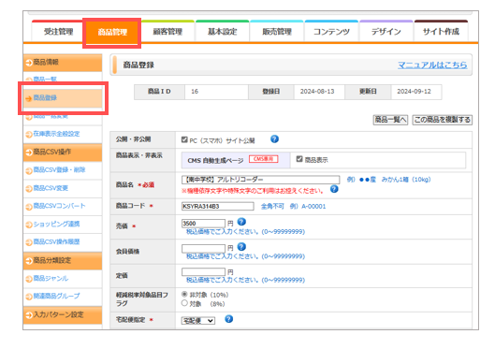Expand the 商品情報 sidebar section
This screenshot has width=495, height=349.
63,62
